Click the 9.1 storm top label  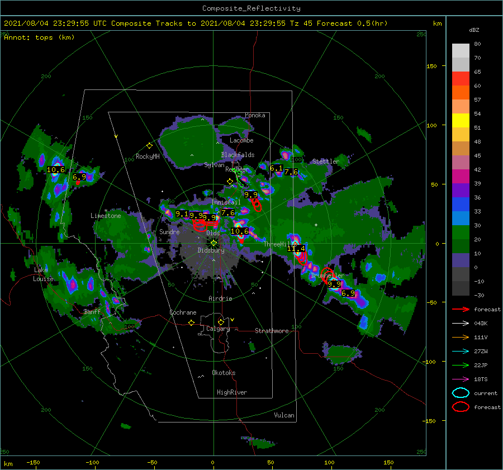click(182, 213)
